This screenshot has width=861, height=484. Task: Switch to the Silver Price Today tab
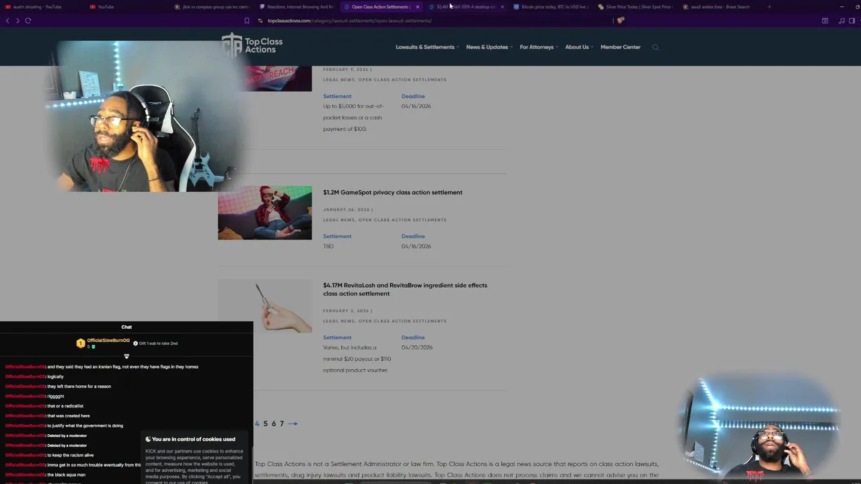(x=635, y=7)
